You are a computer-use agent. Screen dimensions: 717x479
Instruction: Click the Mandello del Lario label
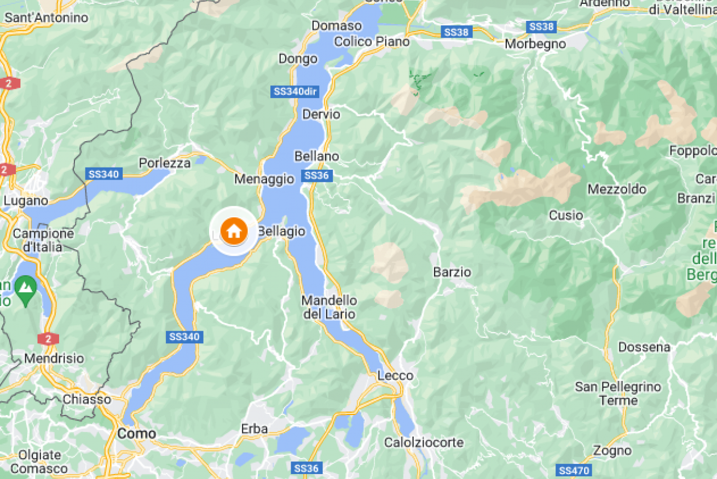tap(329, 307)
